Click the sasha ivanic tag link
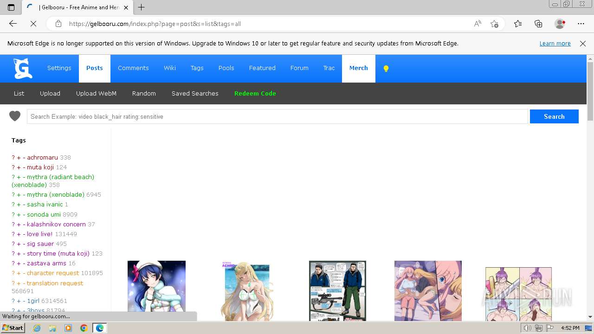Viewport: 594px width, 334px height. point(45,204)
